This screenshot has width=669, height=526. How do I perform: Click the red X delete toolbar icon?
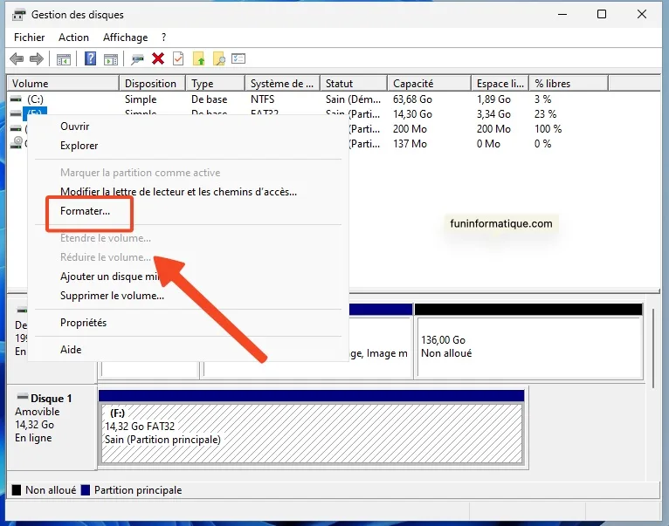158,58
